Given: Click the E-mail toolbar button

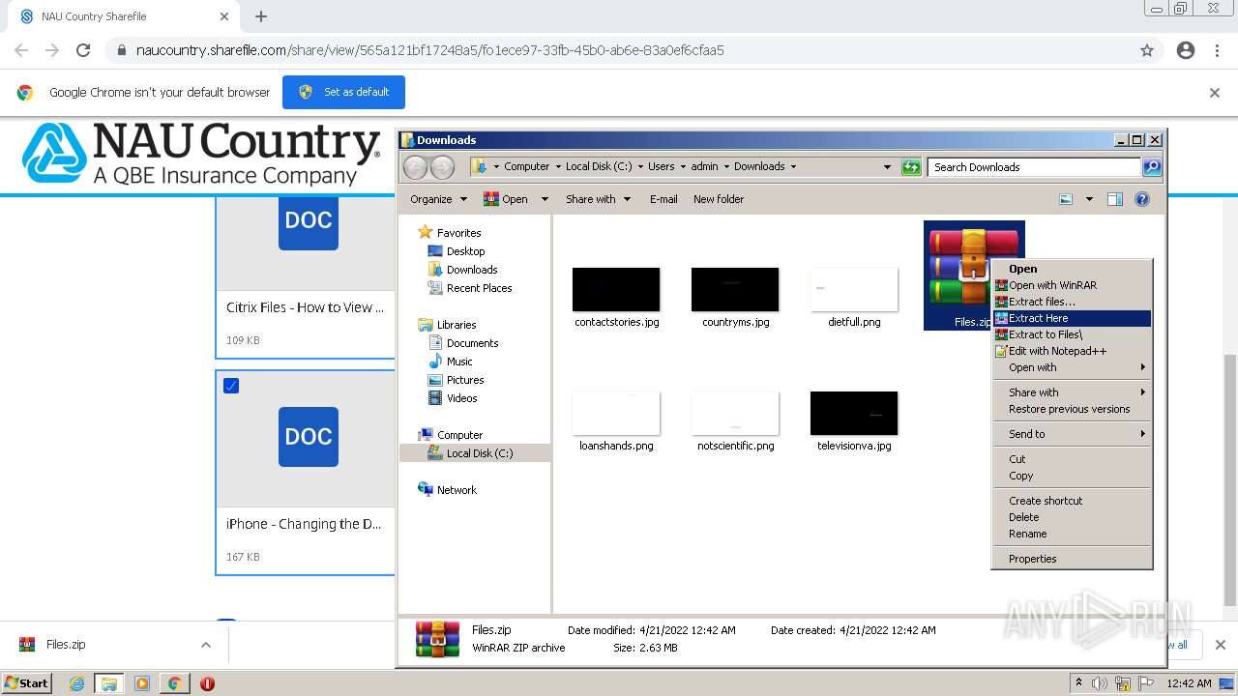Looking at the screenshot, I should click(663, 199).
